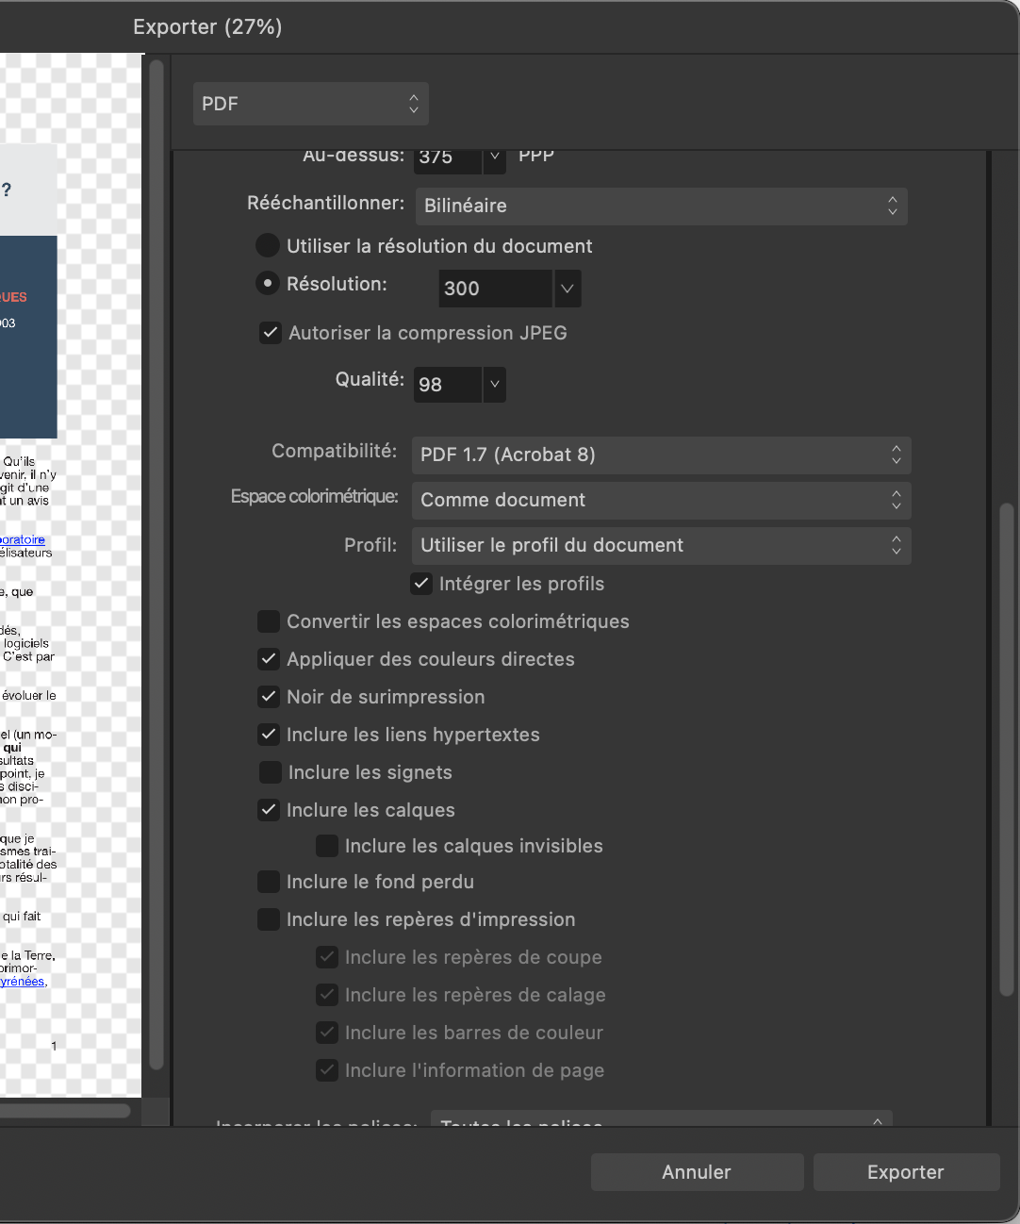Check 'Inclure le fond perdu'
The width and height of the screenshot is (1020, 1224).
click(269, 882)
